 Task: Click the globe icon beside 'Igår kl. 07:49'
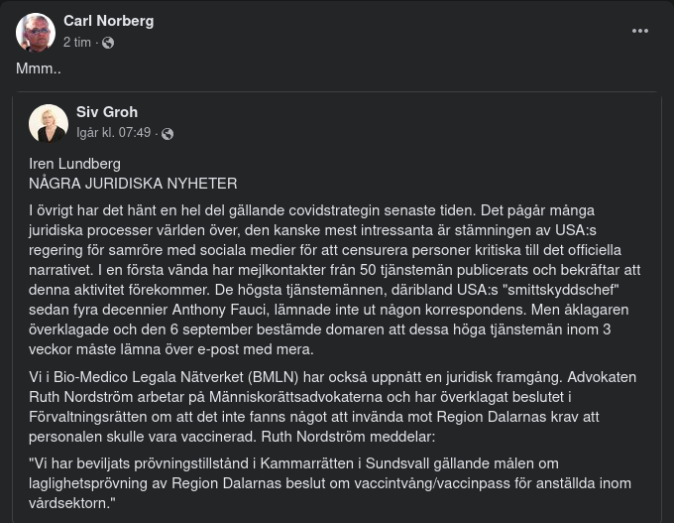click(x=168, y=133)
